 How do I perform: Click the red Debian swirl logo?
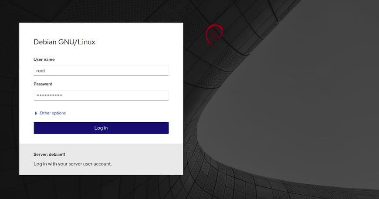tap(214, 35)
